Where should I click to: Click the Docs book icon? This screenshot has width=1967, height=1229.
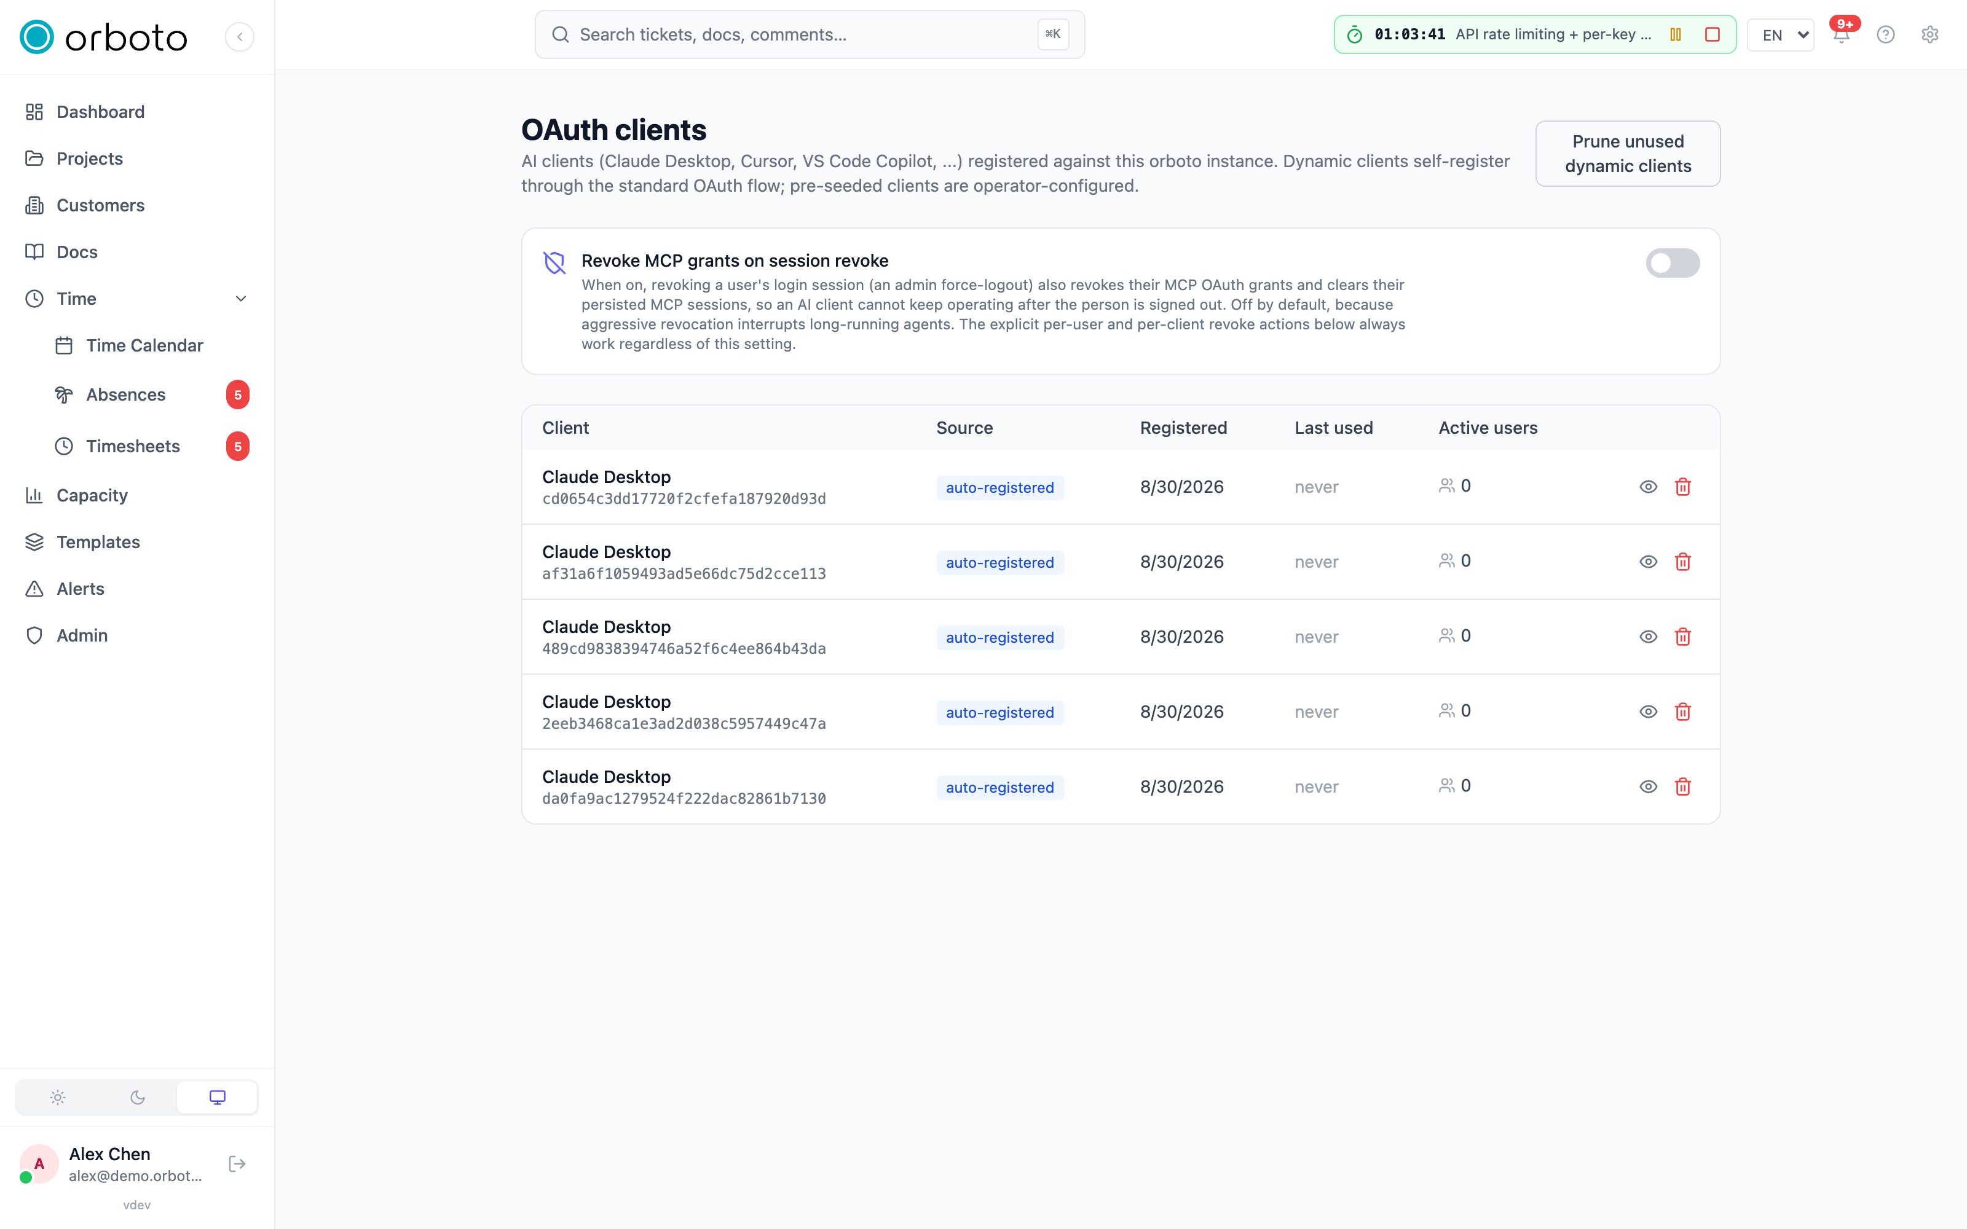34,252
